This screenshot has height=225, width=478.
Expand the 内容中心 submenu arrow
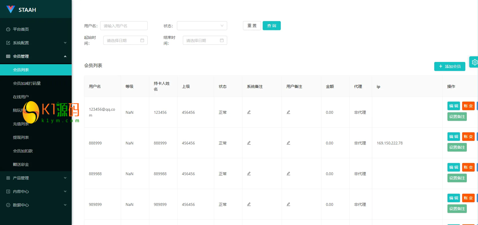65,191
